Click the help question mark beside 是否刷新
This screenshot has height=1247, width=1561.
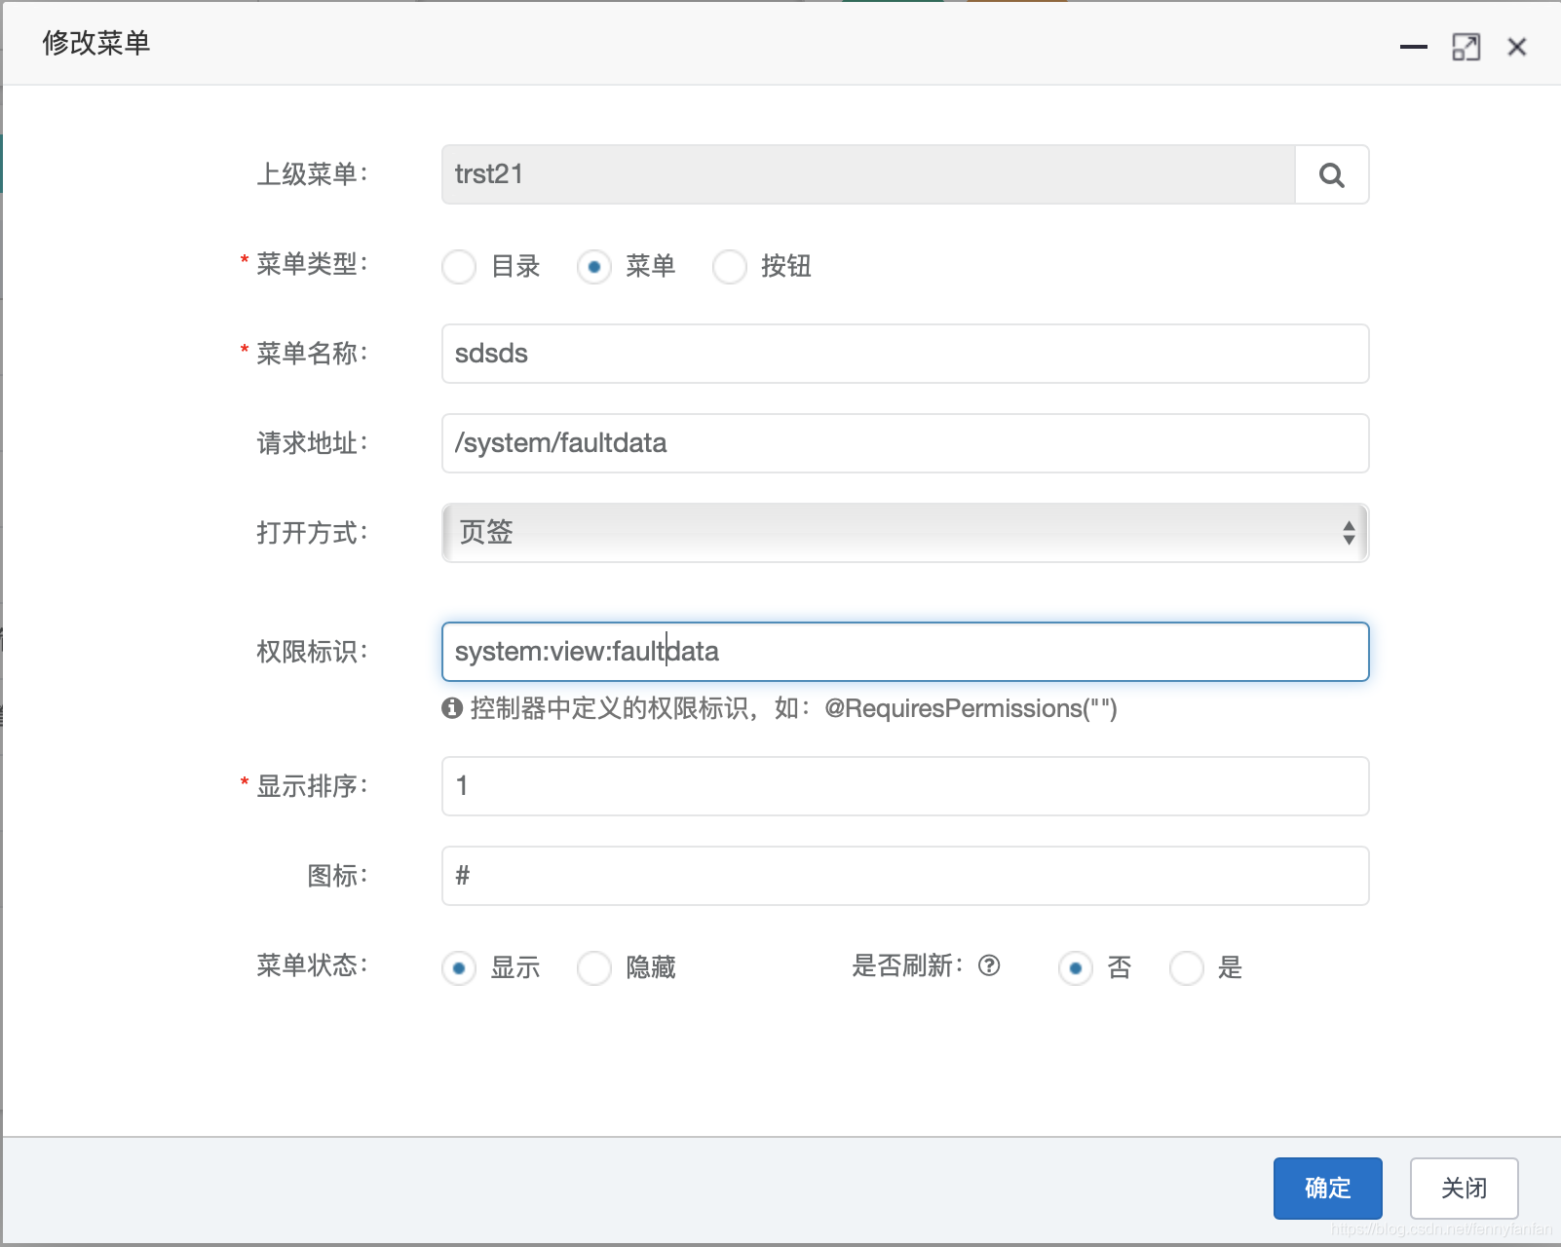989,965
